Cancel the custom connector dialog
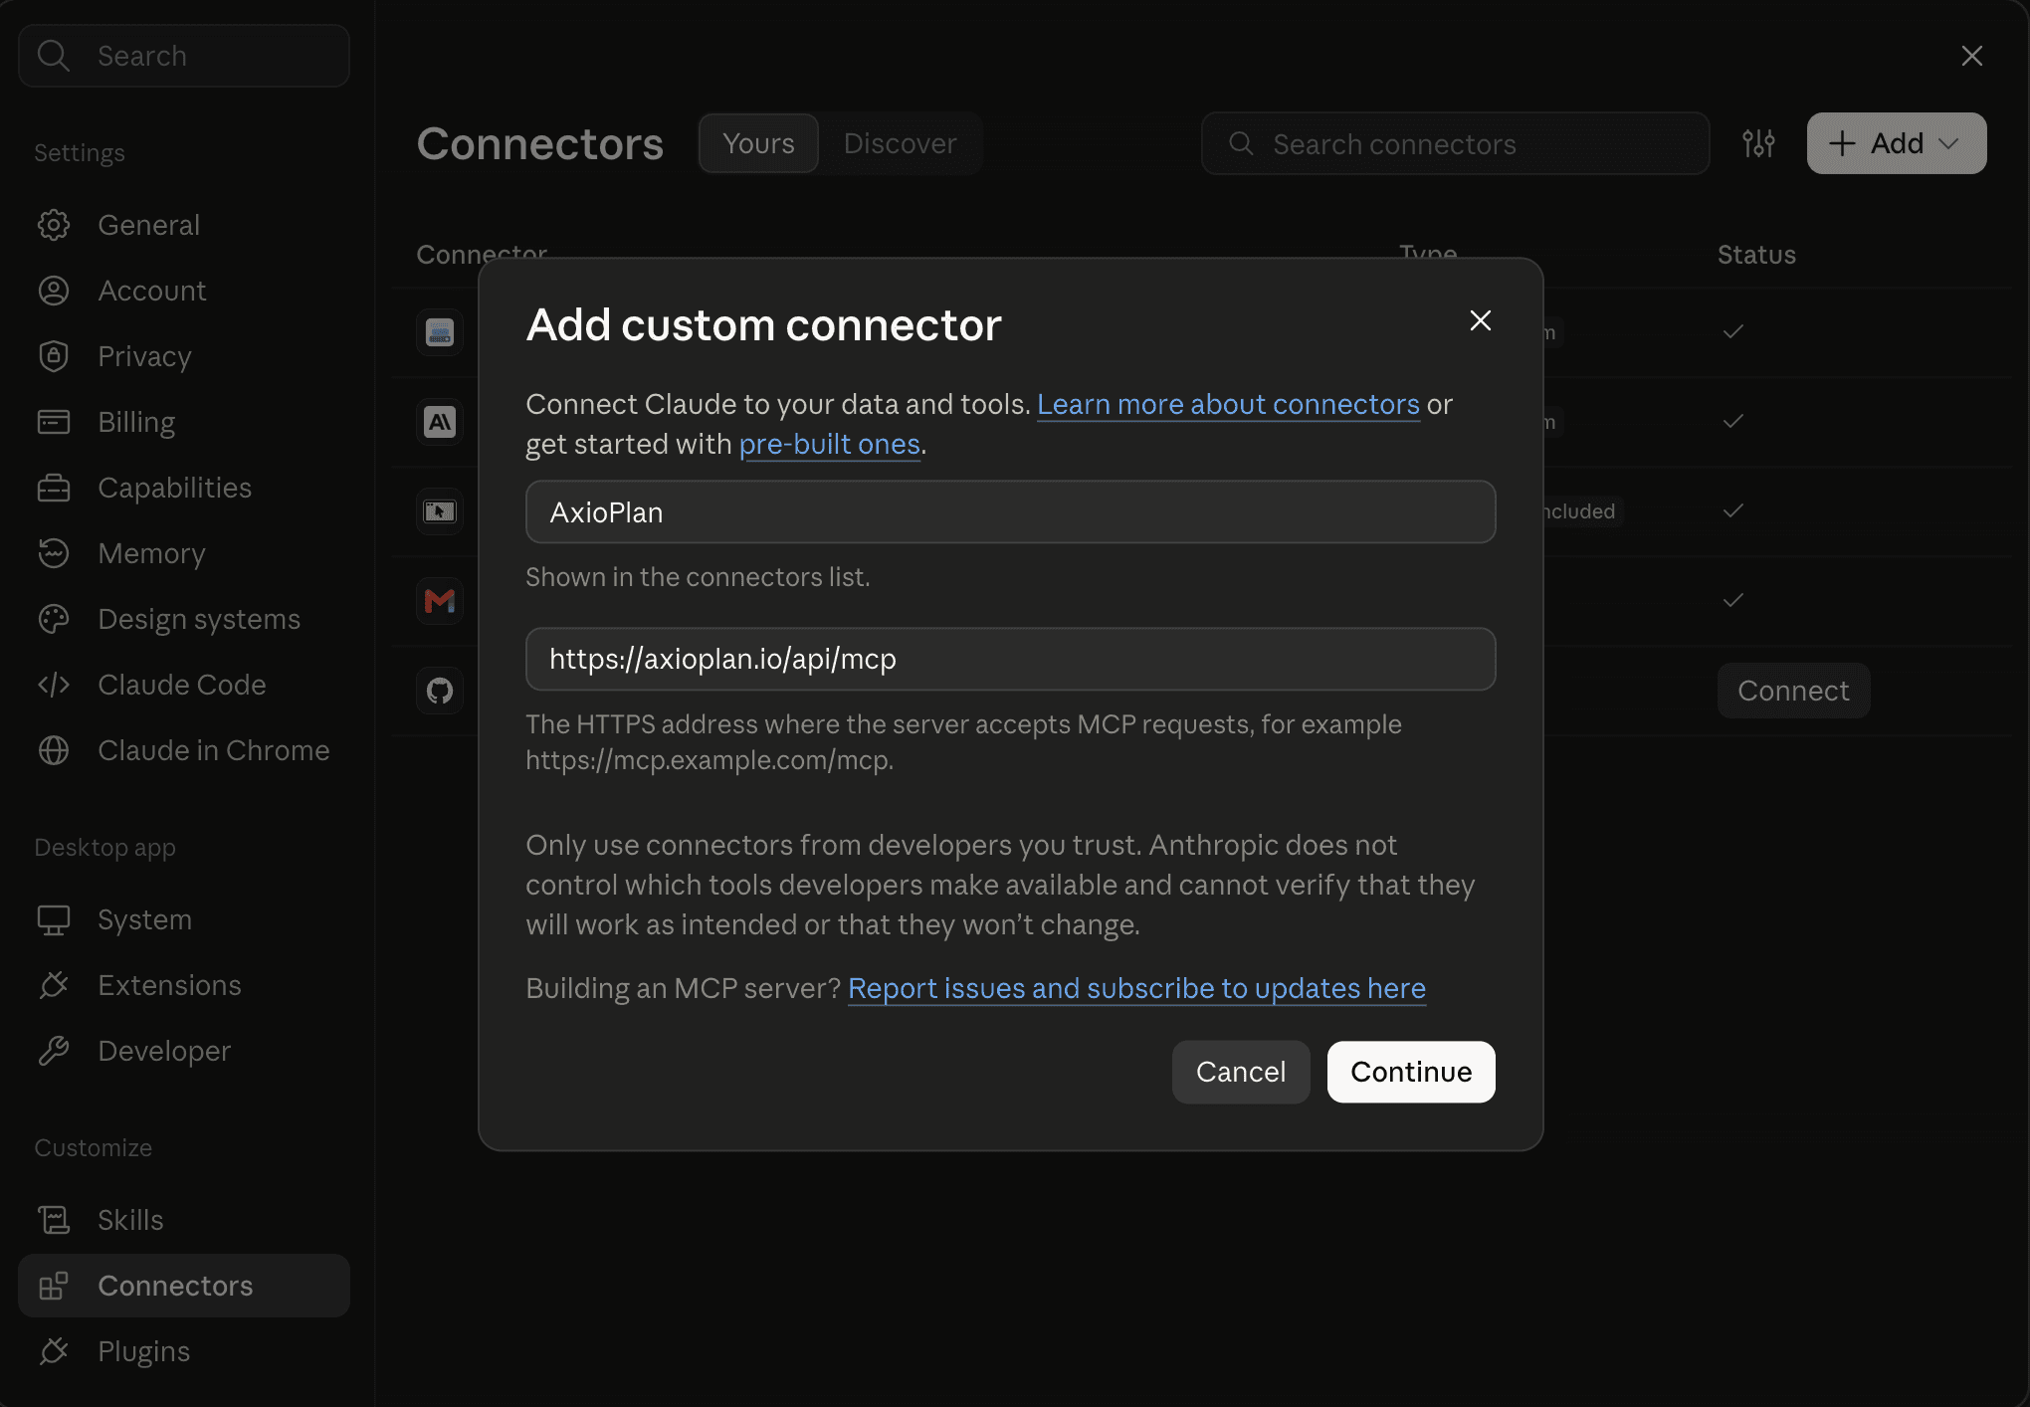 (x=1241, y=1072)
